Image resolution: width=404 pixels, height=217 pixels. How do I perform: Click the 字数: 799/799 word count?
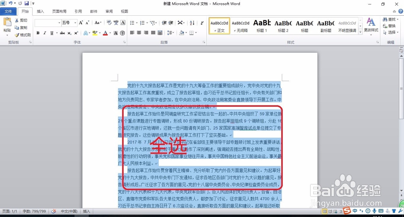34,211
